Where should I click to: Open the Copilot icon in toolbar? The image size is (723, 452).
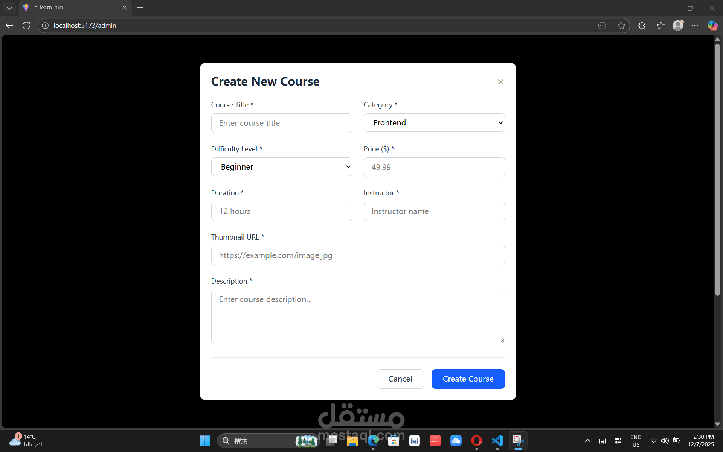pos(712,26)
